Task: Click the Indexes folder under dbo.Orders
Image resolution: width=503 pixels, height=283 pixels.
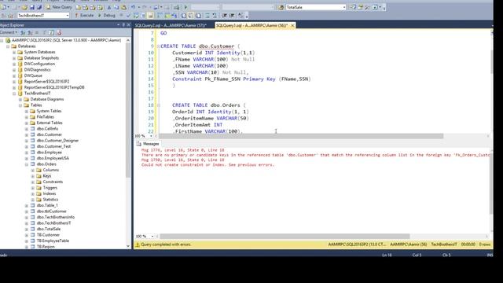Action: click(x=50, y=194)
